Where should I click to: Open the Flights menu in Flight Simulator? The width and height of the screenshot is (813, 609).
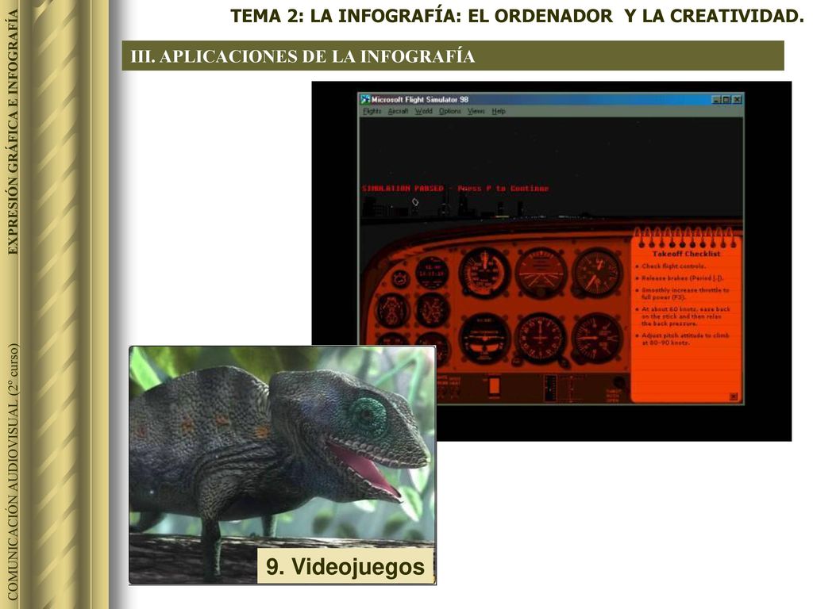tap(372, 111)
